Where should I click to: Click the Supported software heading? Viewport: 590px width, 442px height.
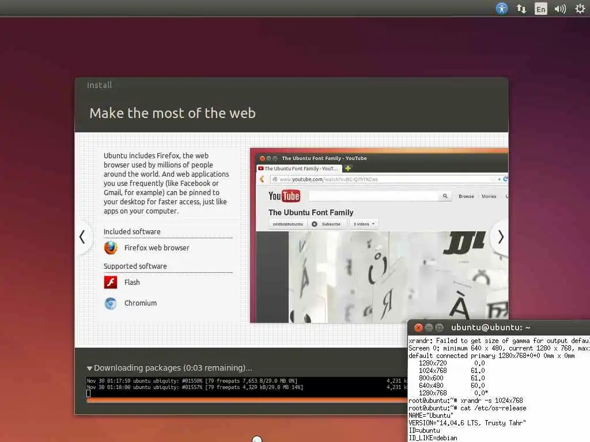click(x=135, y=266)
